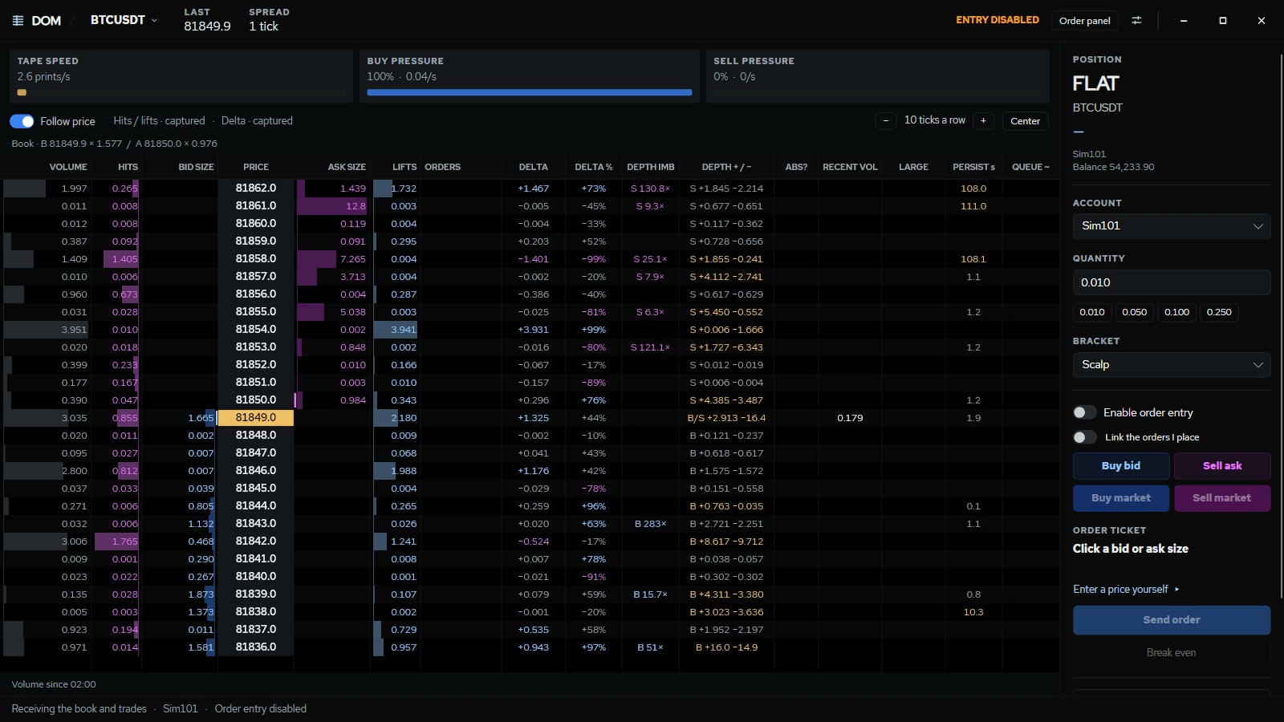This screenshot has width=1284, height=722.
Task: Select the 0.010 quantity preset
Action: pos(1092,312)
